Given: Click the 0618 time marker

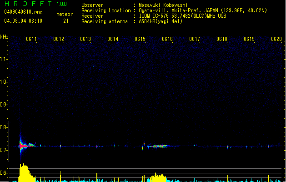Looking at the screenshot, I should click(x=222, y=39).
